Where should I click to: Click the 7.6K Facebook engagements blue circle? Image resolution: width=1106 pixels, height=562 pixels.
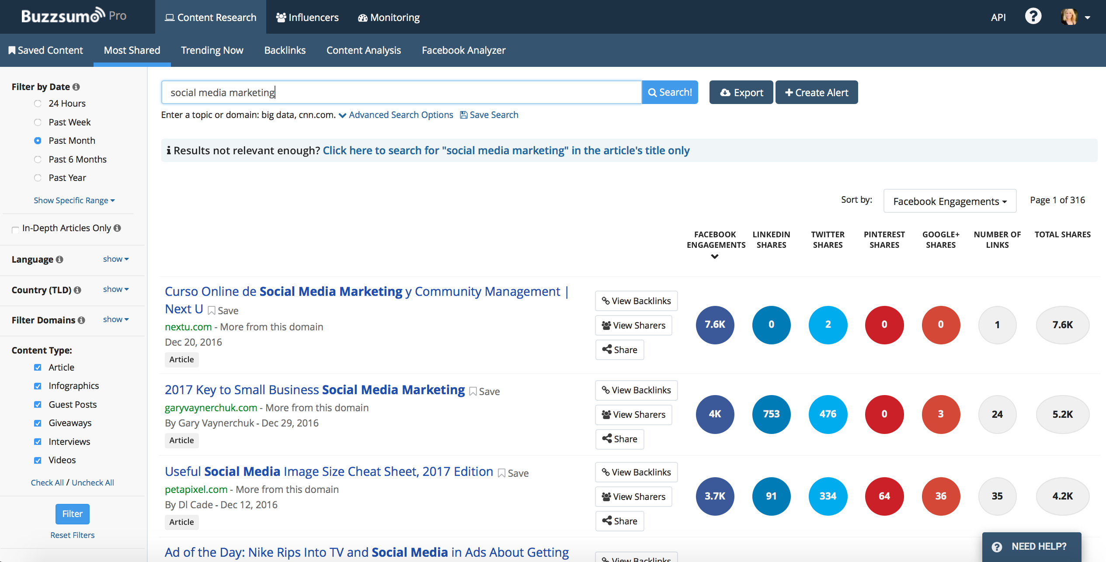(x=715, y=325)
